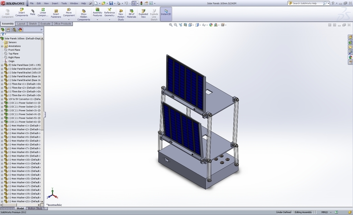Expand the 12V to 5V Convertor tree node
The height and width of the screenshot is (215, 353).
tap(2, 99)
